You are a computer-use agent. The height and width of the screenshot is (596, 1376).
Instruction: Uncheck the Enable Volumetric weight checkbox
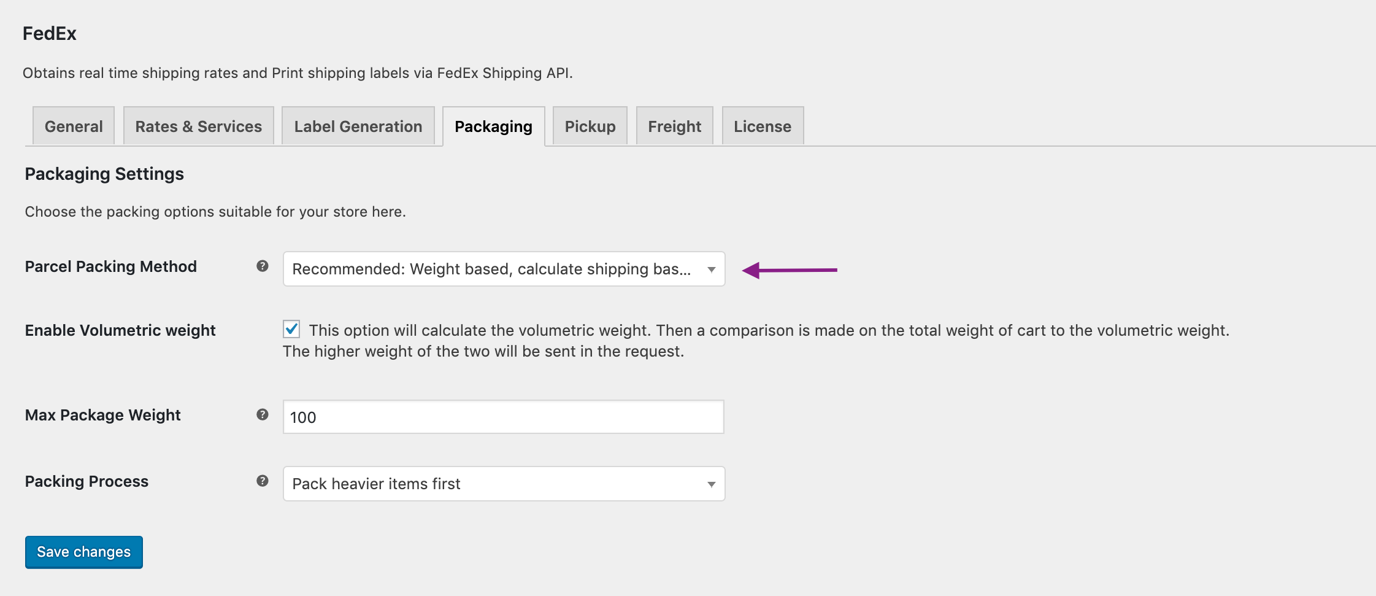click(x=291, y=329)
